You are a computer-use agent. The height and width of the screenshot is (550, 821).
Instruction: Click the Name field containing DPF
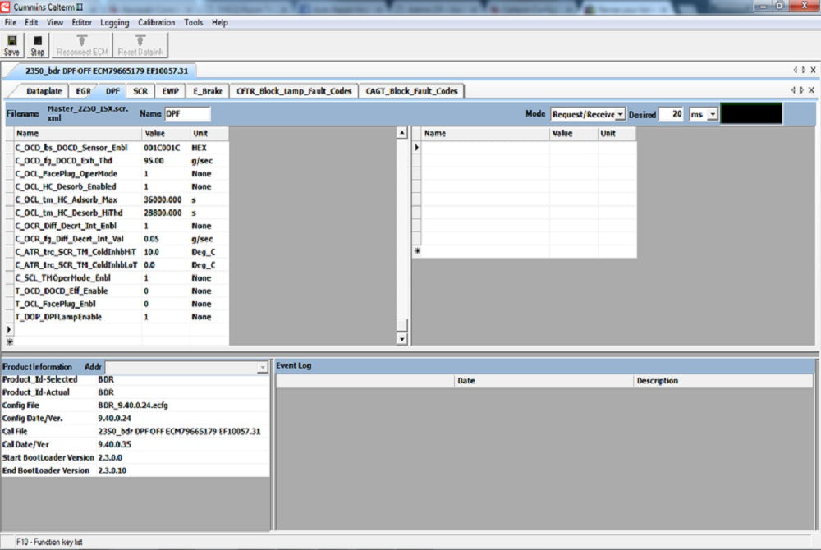click(187, 114)
